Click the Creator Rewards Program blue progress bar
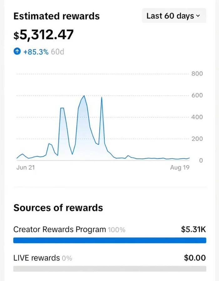The image size is (219, 281). [x=109, y=240]
